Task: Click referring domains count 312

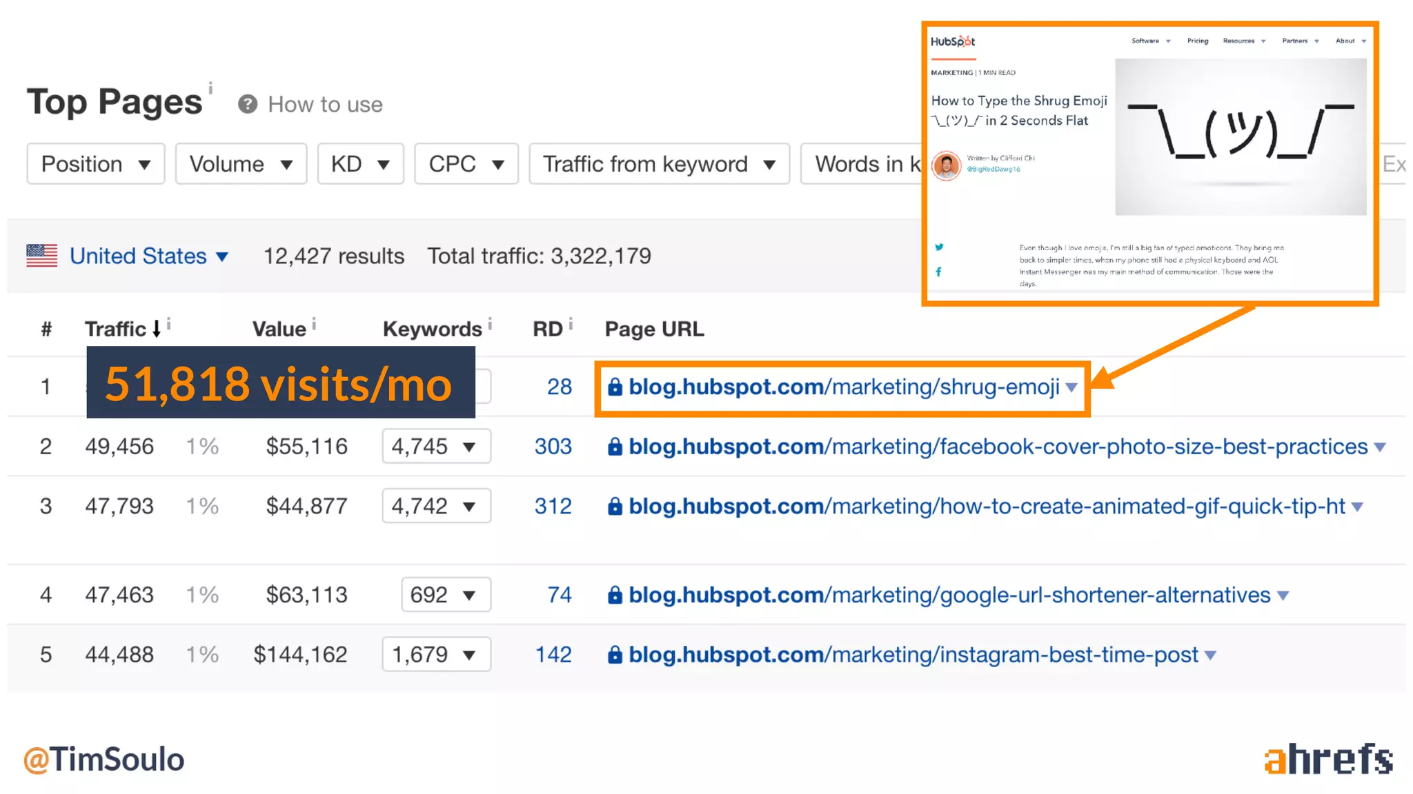Action: point(553,506)
